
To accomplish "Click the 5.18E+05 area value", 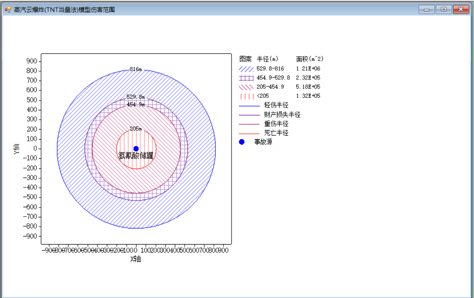I will pyautogui.click(x=308, y=87).
